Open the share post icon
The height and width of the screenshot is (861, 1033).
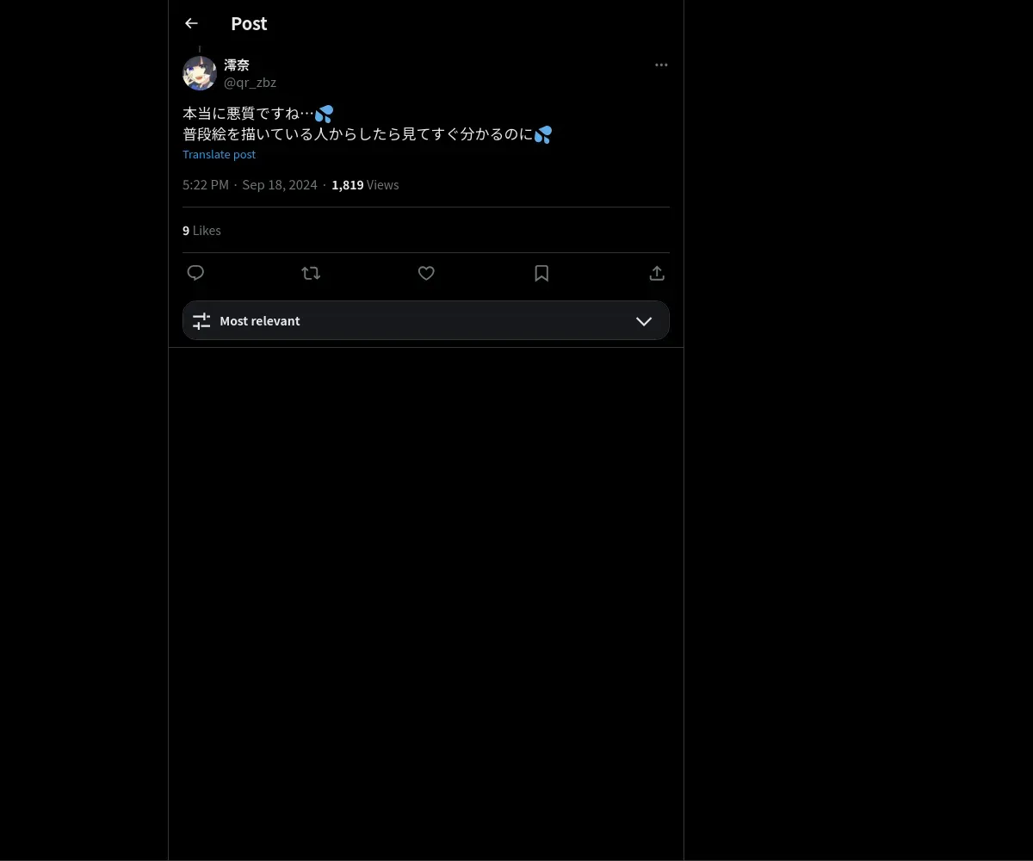click(x=657, y=273)
